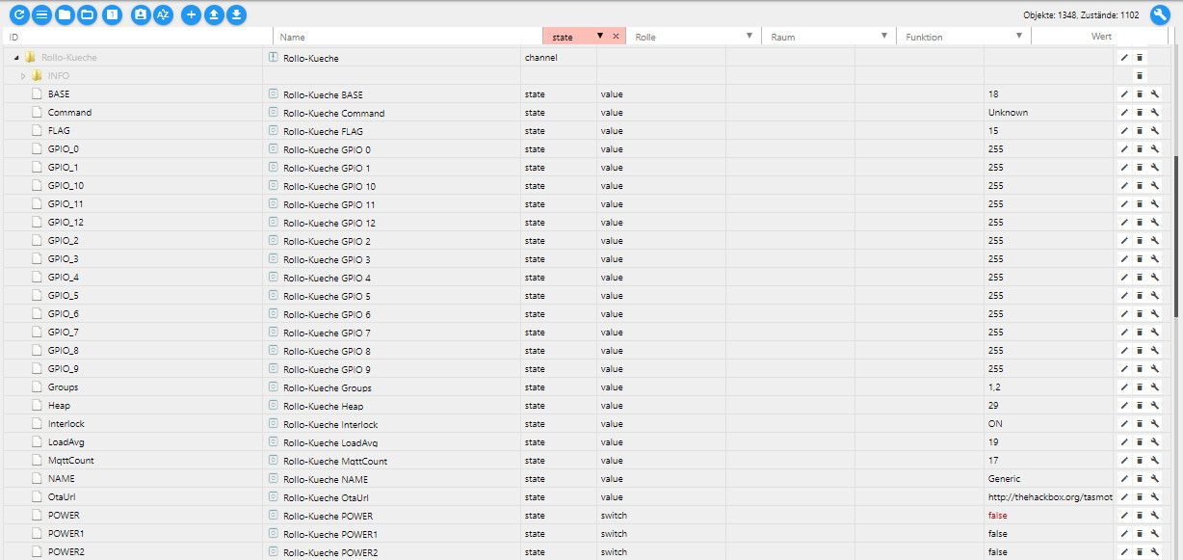The image size is (1183, 560).
Task: Refresh the objects list
Action: click(x=18, y=14)
